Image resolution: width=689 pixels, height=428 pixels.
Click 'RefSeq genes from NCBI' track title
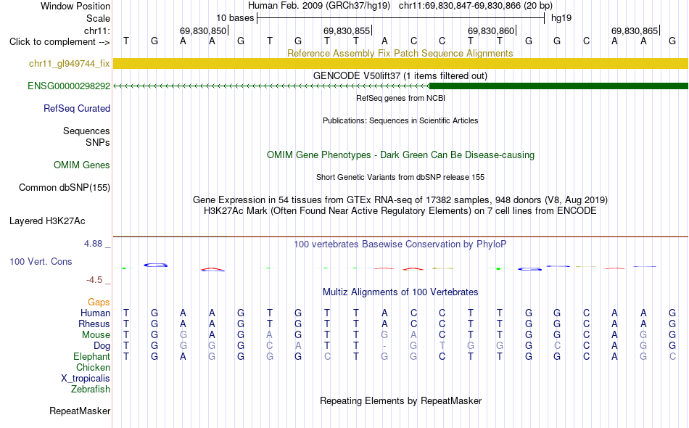pyautogui.click(x=401, y=98)
